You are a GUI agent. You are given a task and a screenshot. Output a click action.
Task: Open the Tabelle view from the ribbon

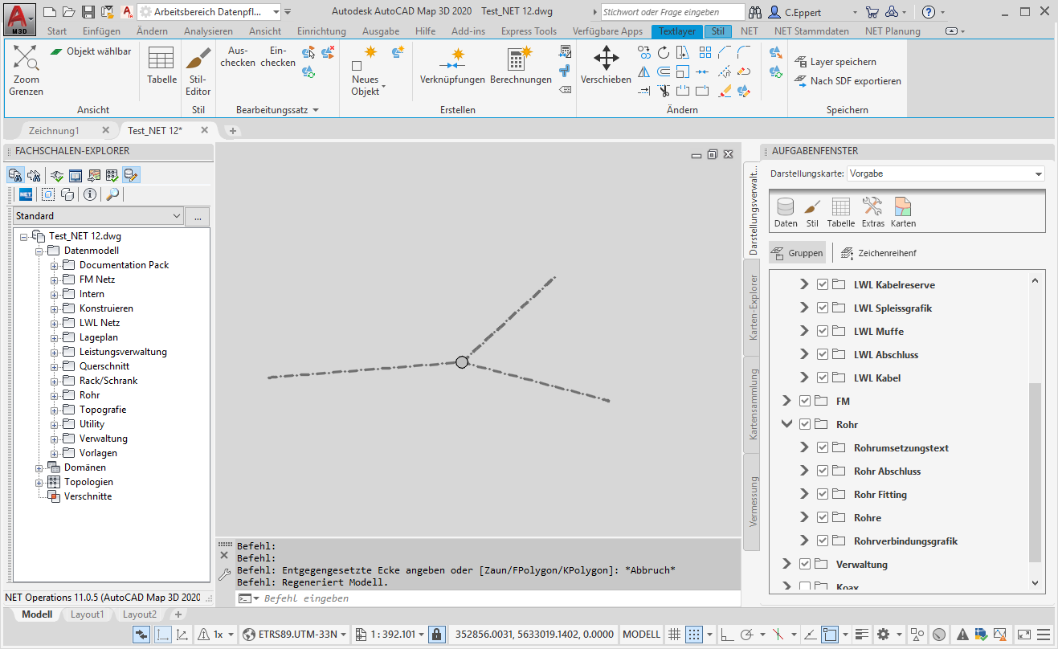161,66
